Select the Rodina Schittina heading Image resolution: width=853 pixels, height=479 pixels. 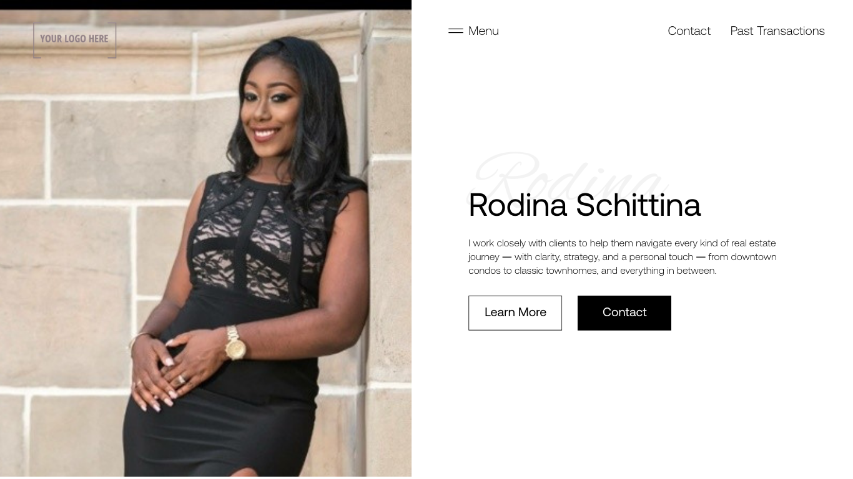(x=584, y=205)
